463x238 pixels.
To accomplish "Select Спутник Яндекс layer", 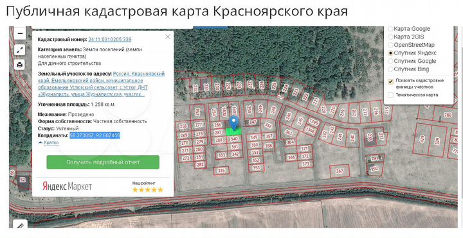I will 390,53.
